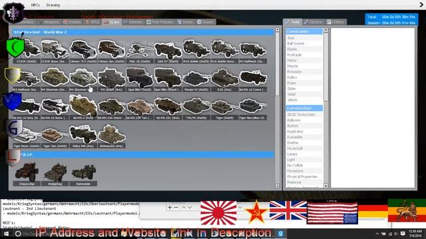Switch to the Weapons tab
This screenshot has height=239, width=426.
pos(49,22)
